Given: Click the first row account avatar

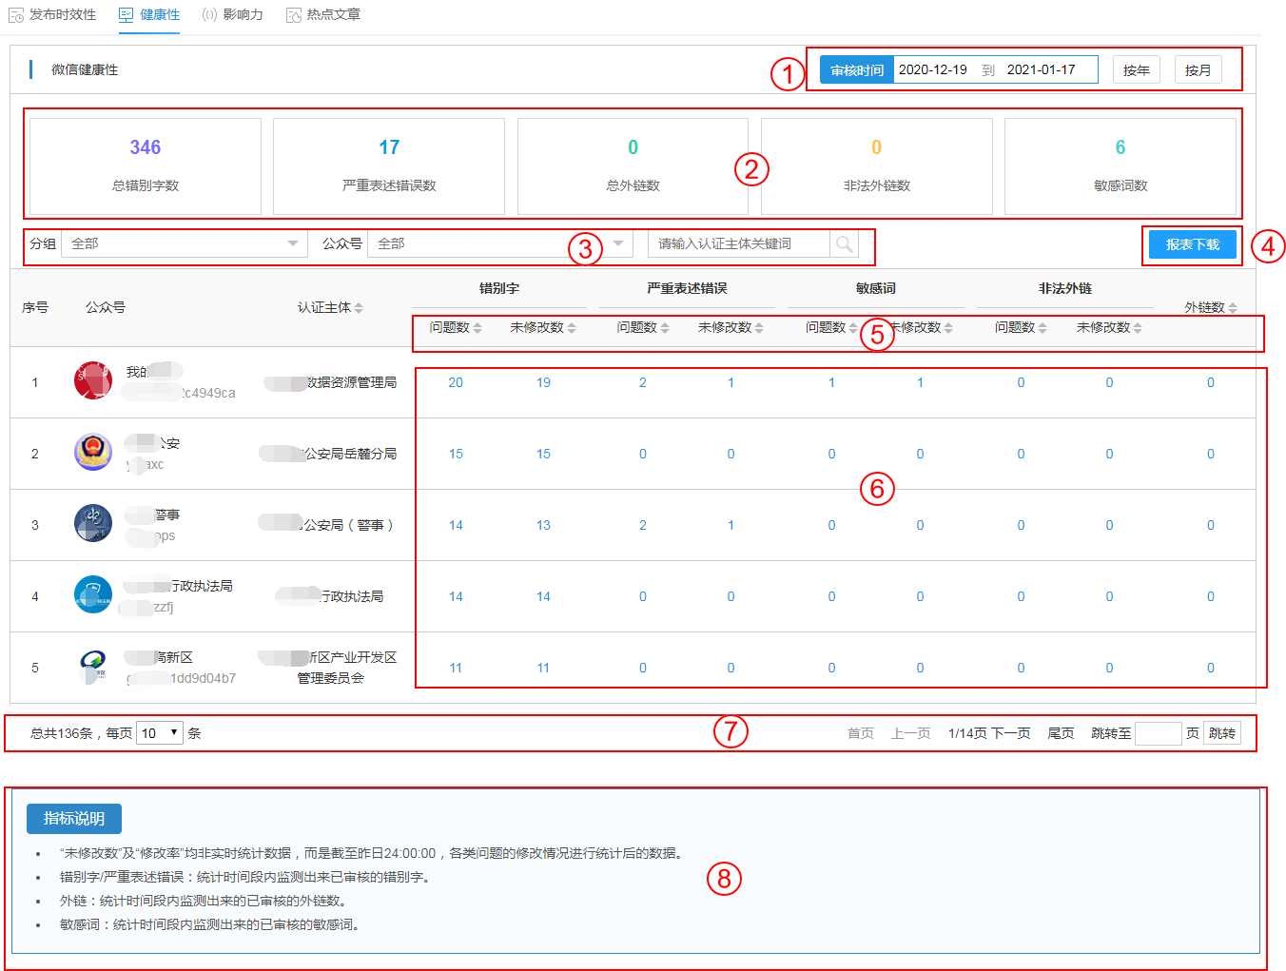Looking at the screenshot, I should (x=93, y=380).
